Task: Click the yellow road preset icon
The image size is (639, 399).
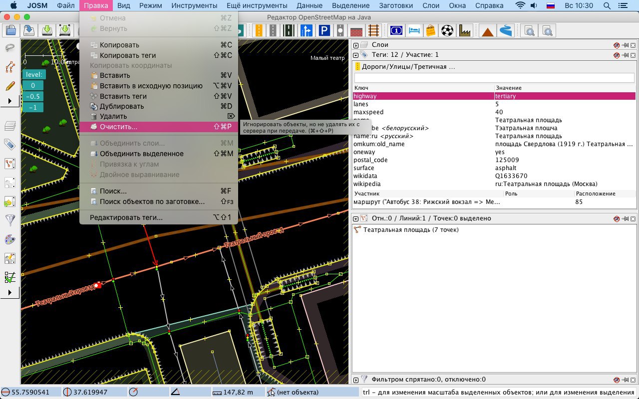Action: pyautogui.click(x=259, y=30)
